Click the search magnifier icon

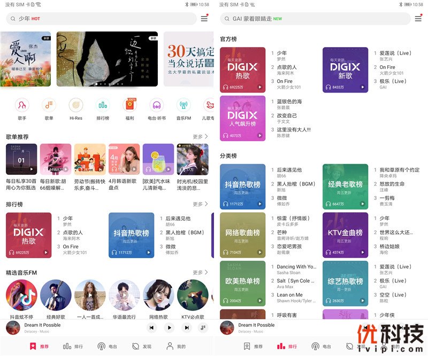coord(12,19)
